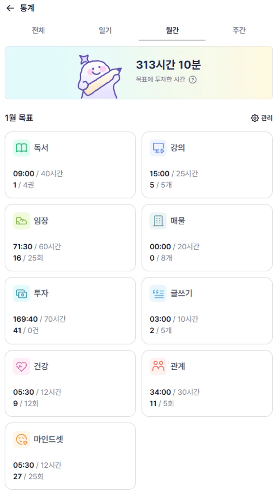Click the gear icon next to 관리

point(254,118)
